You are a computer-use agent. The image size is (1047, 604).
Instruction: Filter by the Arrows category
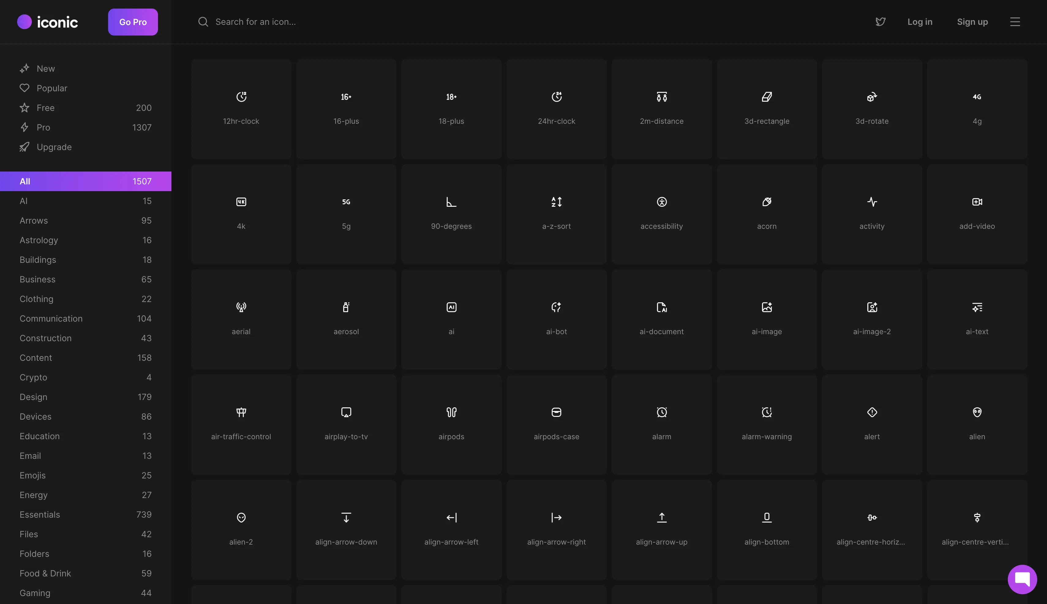pos(34,220)
